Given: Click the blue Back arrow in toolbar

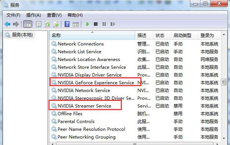Looking at the screenshot, I should click(x=7, y=24).
